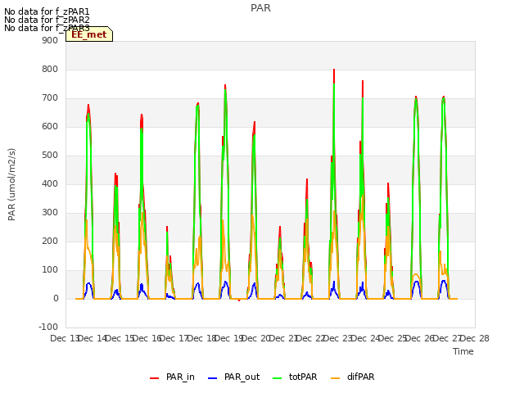Click the Dec 28 x-axis label
Screen dimensions: 524x393
click(x=475, y=338)
